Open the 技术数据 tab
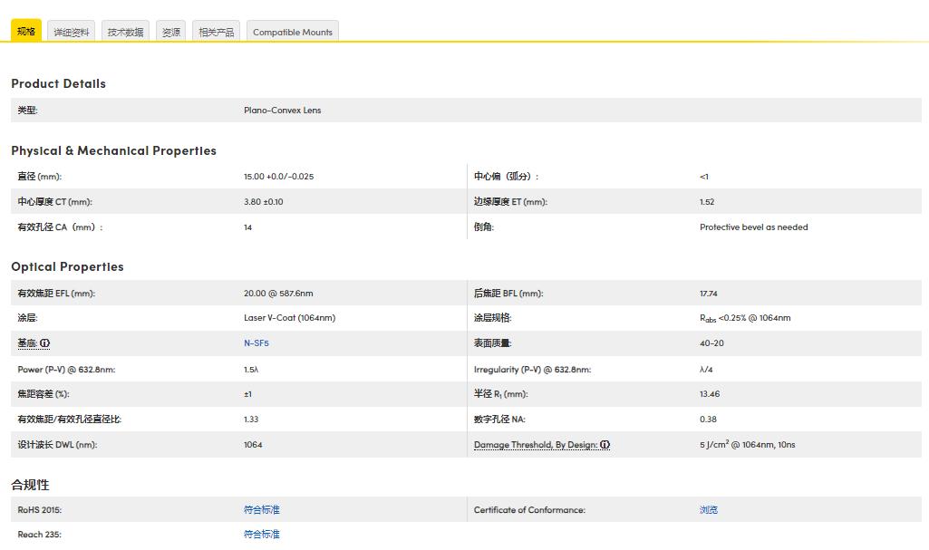Screen dimensions: 929x550 coord(125,33)
